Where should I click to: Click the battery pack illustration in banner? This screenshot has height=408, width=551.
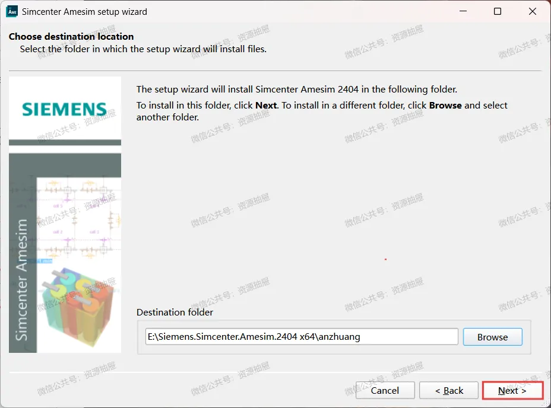click(x=77, y=306)
